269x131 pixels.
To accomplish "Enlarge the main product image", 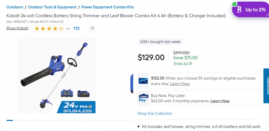I will pos(56,75).
